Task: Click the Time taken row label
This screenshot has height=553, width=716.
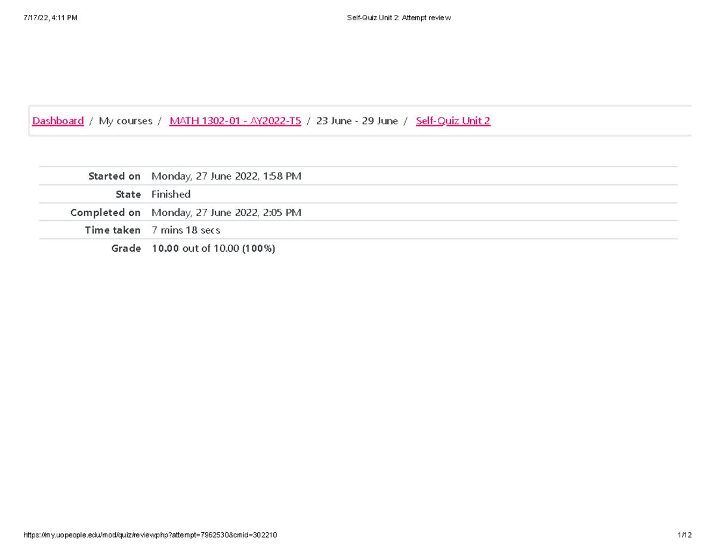Action: tap(113, 230)
